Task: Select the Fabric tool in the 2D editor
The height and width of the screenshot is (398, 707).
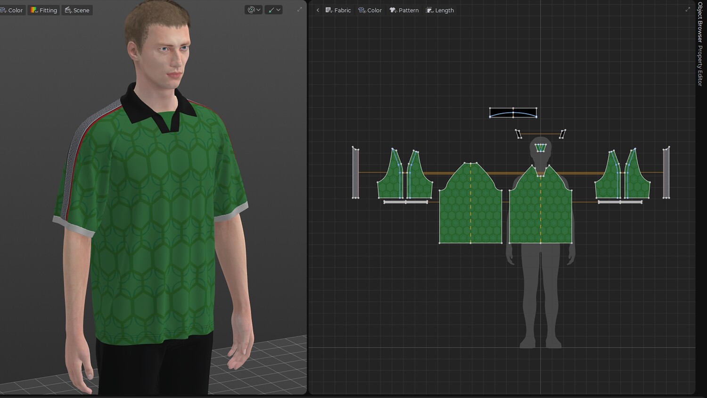Action: click(338, 10)
